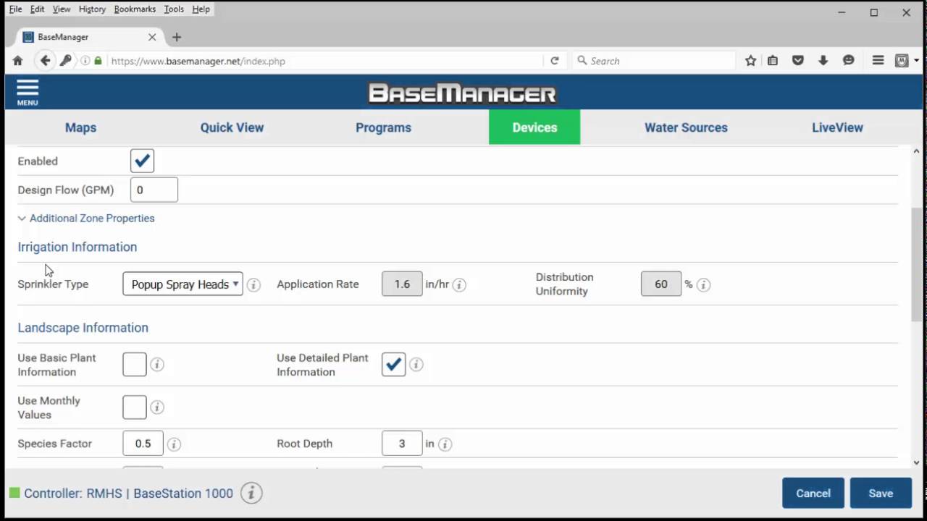This screenshot has width=927, height=521.
Task: Click the extension icon at toolbar end
Action: [902, 61]
